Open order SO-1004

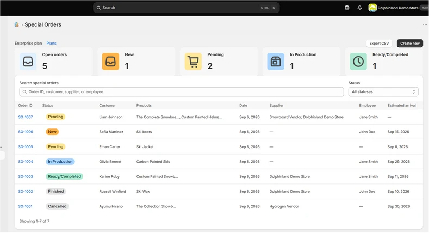26,161
